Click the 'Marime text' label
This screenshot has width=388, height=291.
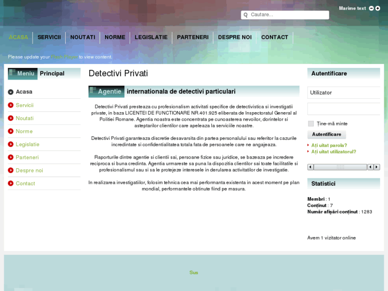pos(352,8)
